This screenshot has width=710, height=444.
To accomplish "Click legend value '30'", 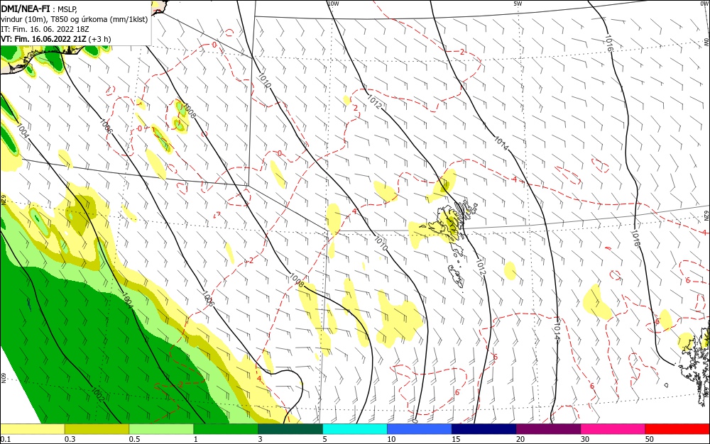I will [585, 439].
